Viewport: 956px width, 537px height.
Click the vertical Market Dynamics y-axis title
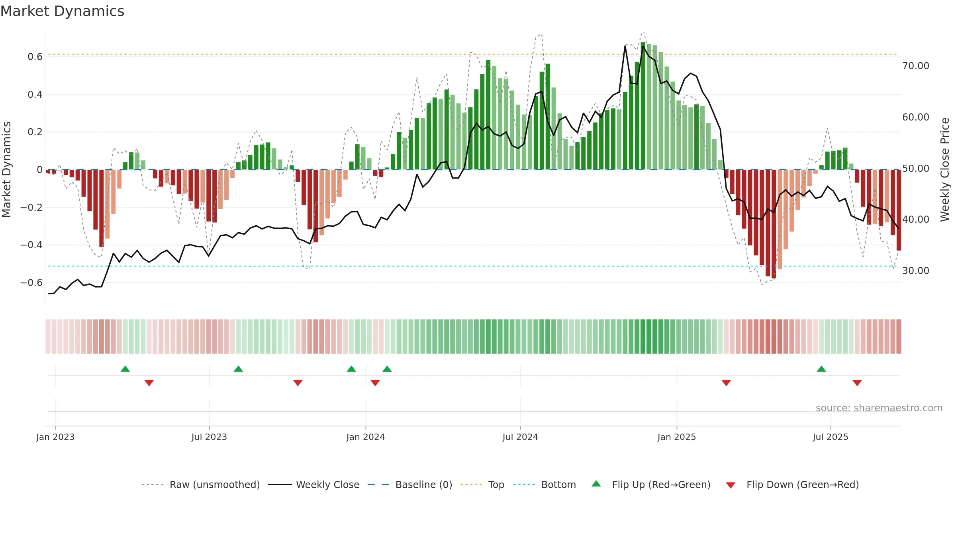[x=6, y=169]
